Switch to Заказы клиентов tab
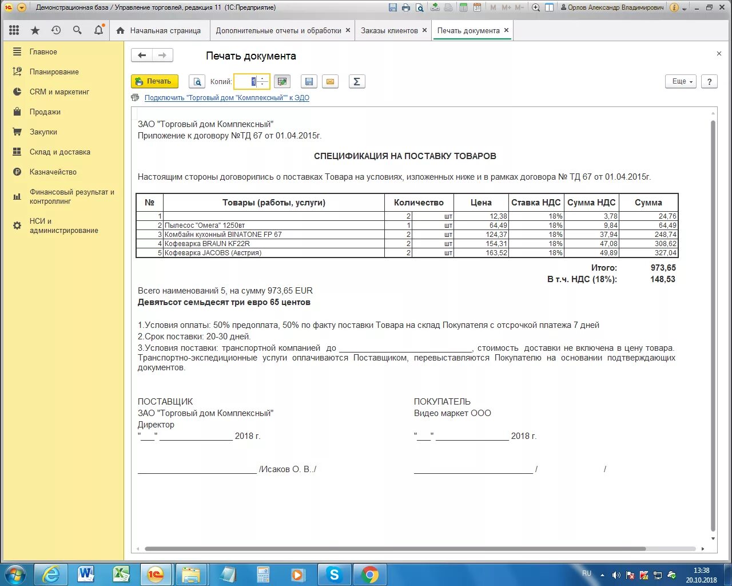This screenshot has width=732, height=586. pyautogui.click(x=389, y=30)
